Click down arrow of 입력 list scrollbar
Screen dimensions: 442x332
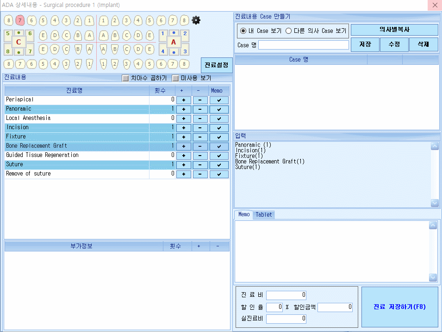point(435,203)
